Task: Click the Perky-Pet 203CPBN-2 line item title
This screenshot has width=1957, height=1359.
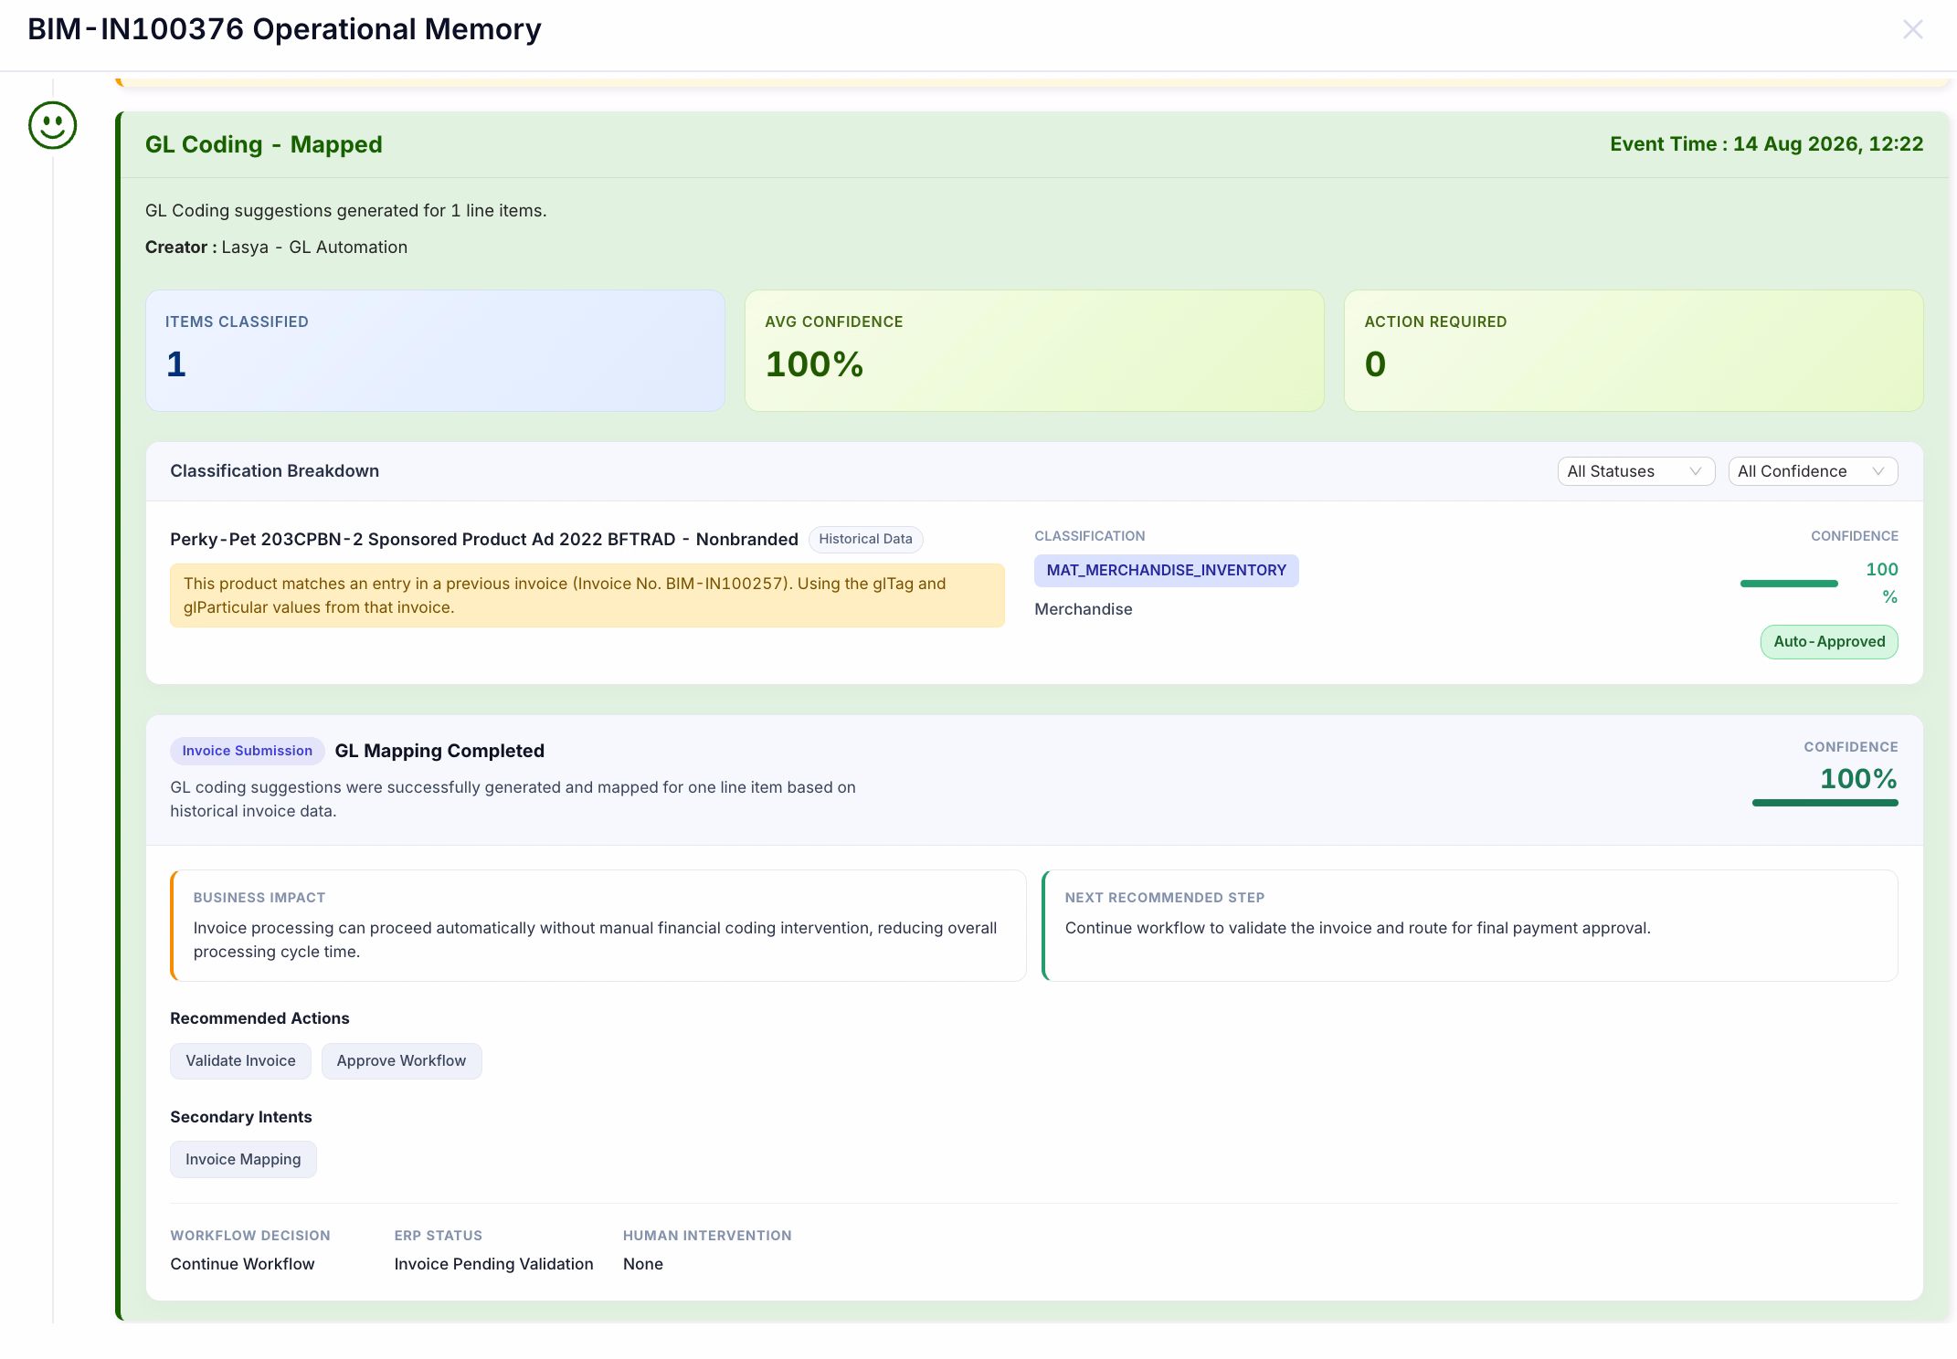Action: tap(484, 539)
